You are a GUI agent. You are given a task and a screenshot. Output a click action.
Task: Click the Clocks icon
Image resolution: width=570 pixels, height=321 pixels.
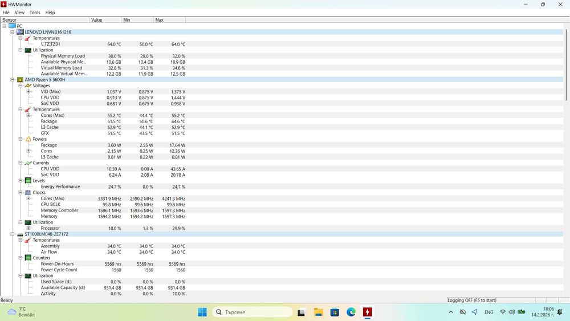[28, 192]
